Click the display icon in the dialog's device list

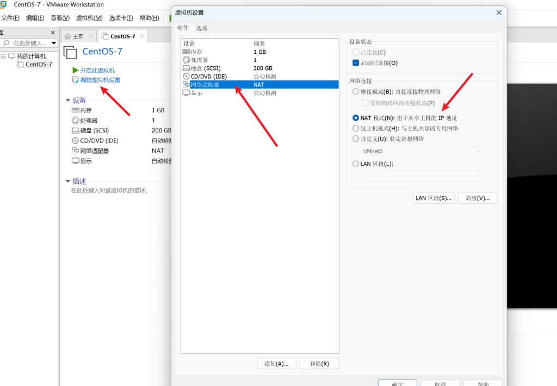tap(186, 93)
